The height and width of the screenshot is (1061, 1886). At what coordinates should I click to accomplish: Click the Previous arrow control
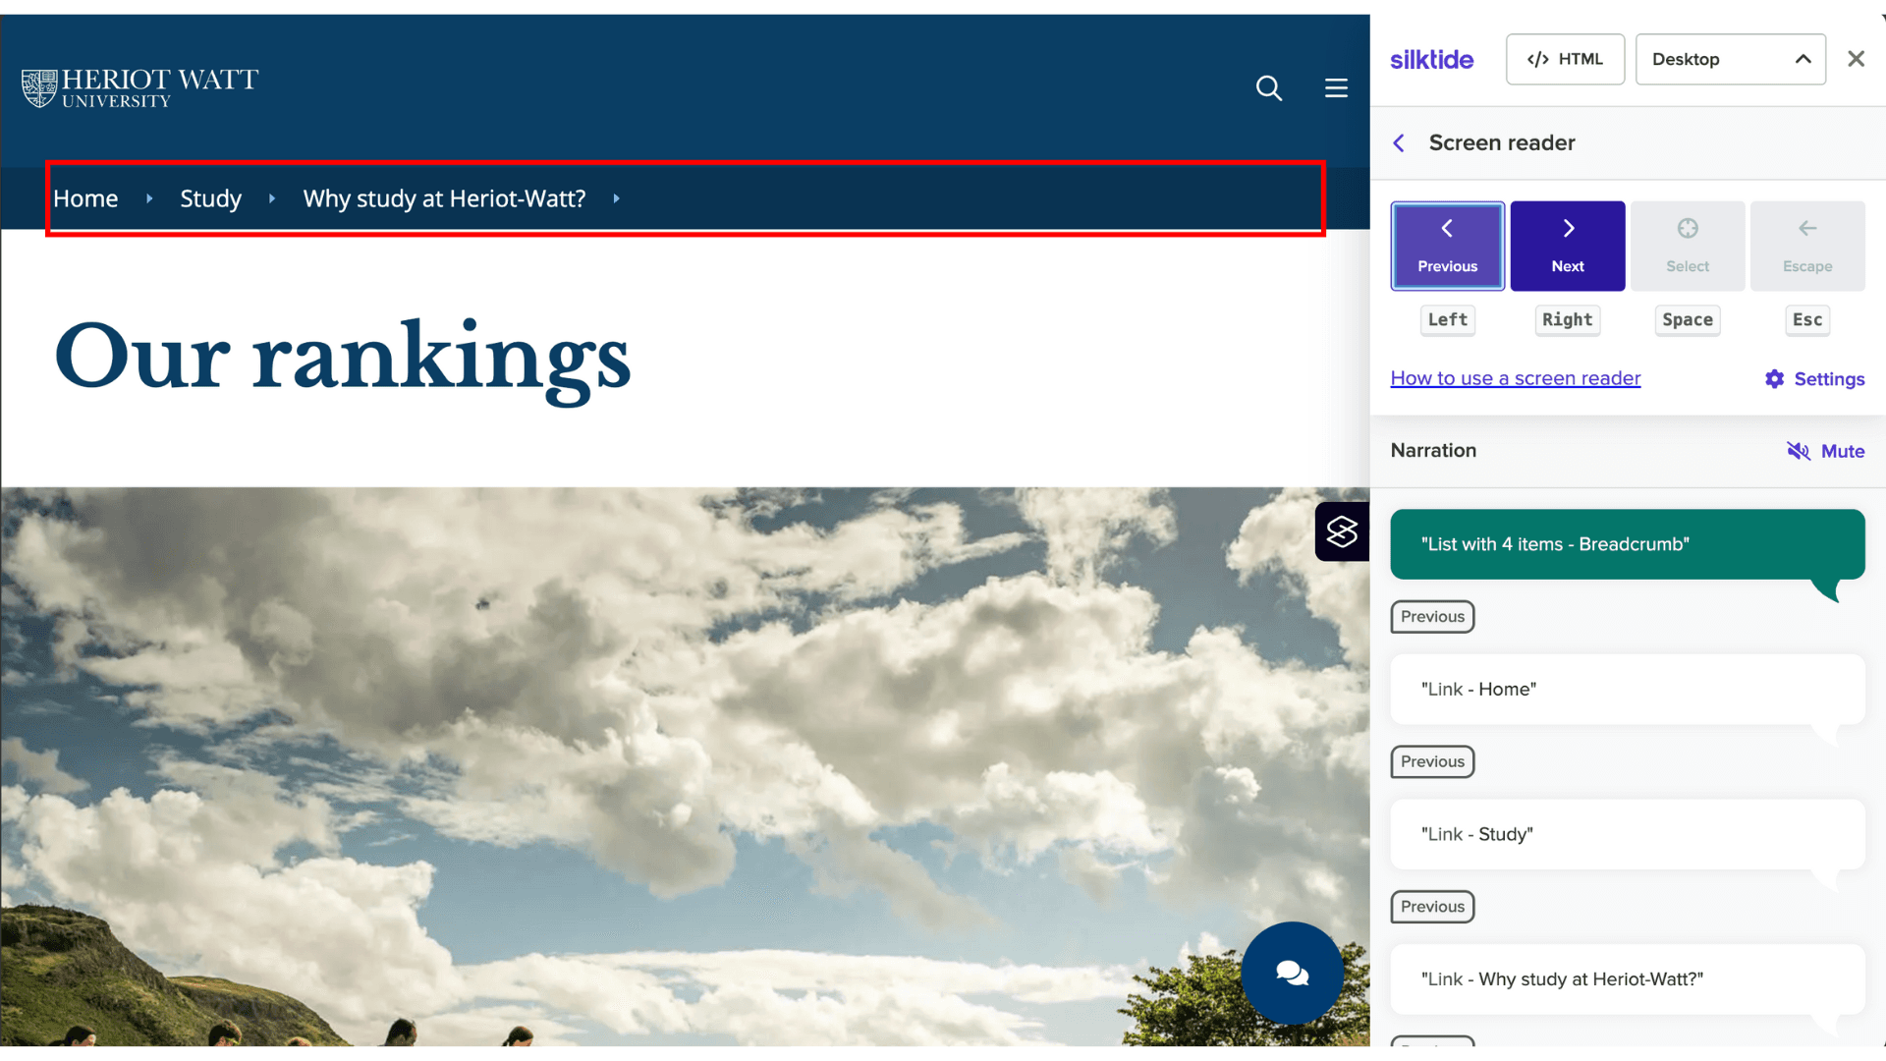point(1447,245)
